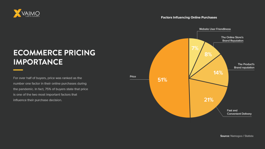This screenshot has height=149, width=265.
Task: Click The Product's Brand reputation label
Action: click(x=244, y=66)
